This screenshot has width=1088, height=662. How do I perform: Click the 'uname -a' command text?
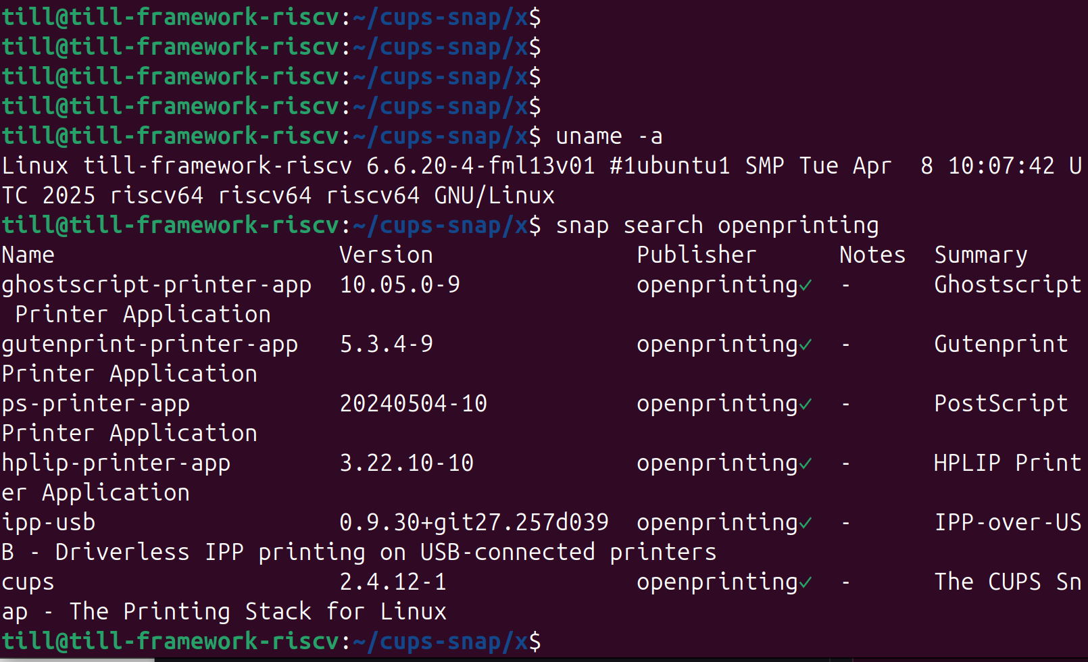609,136
